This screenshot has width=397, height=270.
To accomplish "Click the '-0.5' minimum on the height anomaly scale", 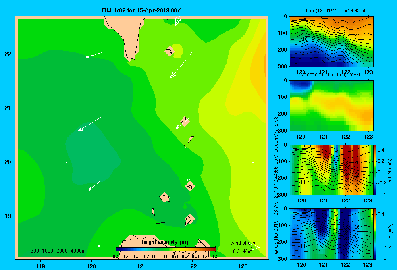I will pyautogui.click(x=115, y=256).
